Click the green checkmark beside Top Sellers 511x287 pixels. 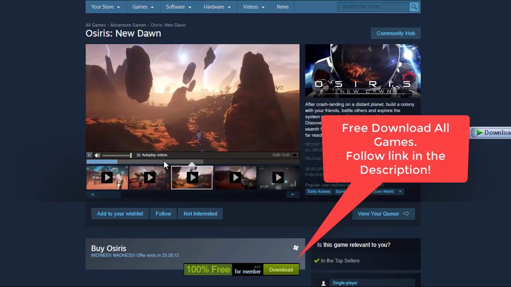[x=317, y=261]
